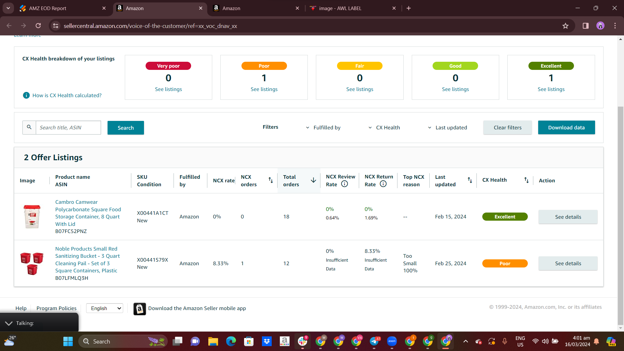Bookmark this page with the star icon

click(x=565, y=26)
